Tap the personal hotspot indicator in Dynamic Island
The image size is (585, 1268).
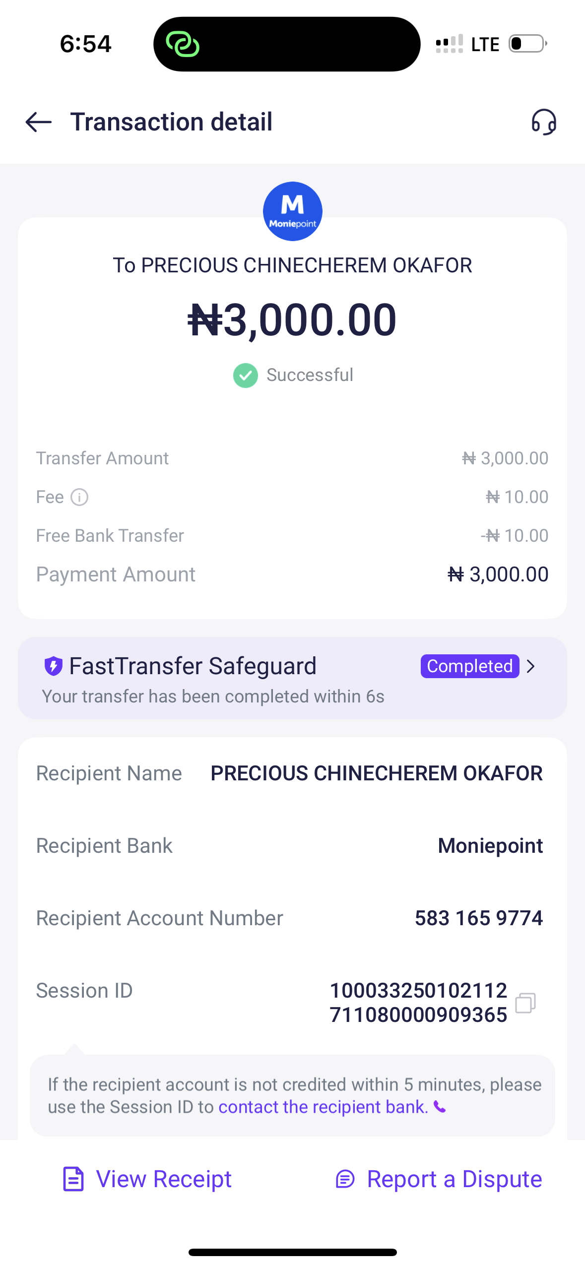(x=183, y=44)
